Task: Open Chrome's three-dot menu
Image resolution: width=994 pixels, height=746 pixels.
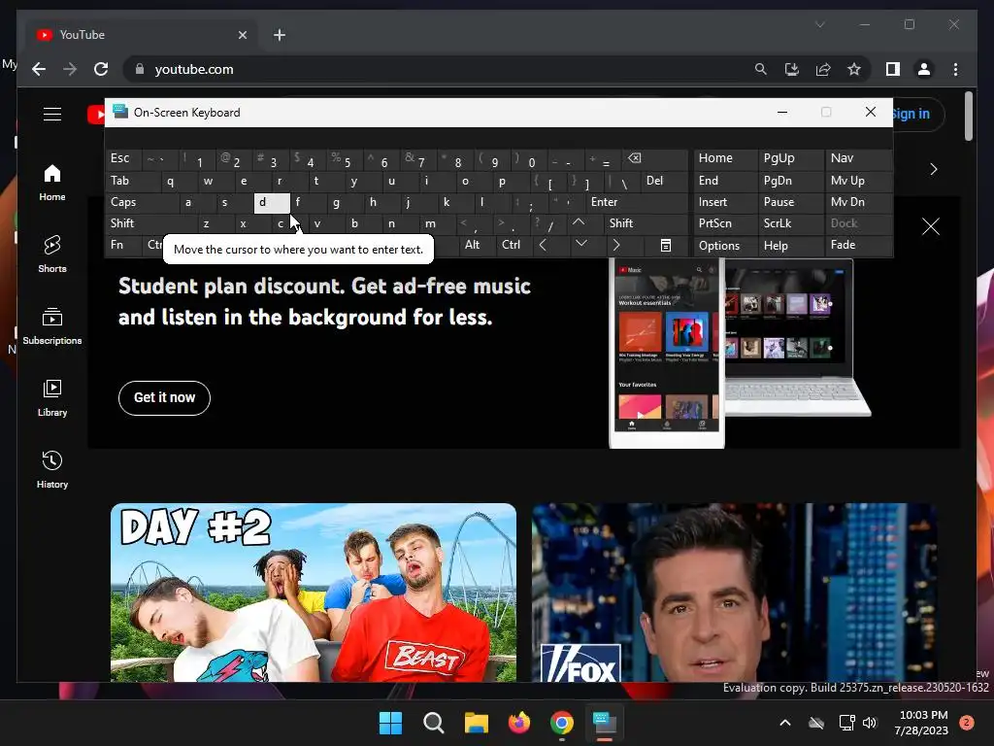Action: click(x=955, y=69)
